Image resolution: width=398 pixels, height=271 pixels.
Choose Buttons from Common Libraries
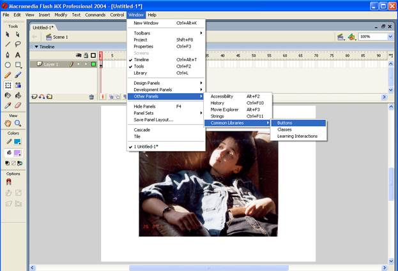pos(298,123)
